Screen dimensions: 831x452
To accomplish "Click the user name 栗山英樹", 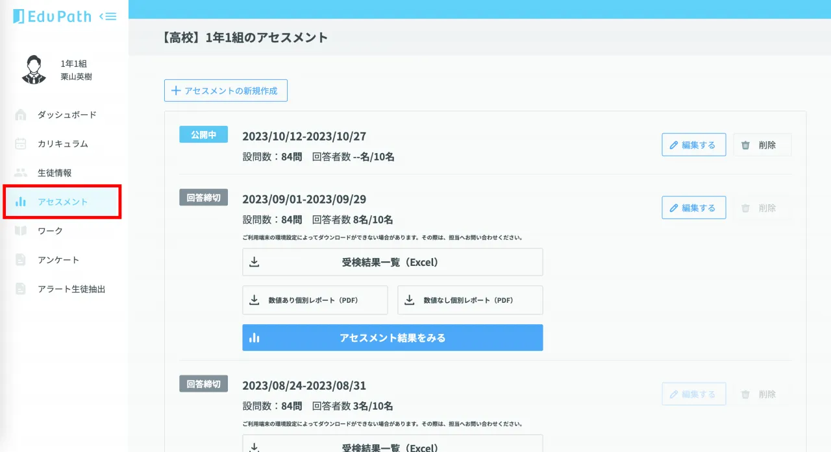I will pyautogui.click(x=76, y=77).
